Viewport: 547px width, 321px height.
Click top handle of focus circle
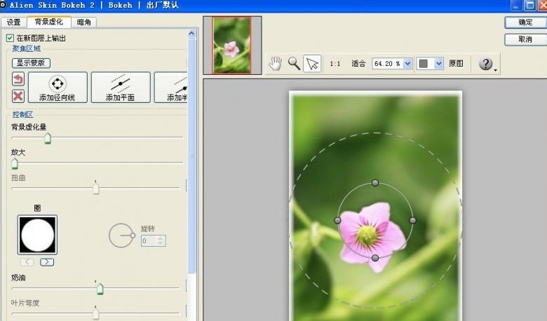tap(375, 183)
